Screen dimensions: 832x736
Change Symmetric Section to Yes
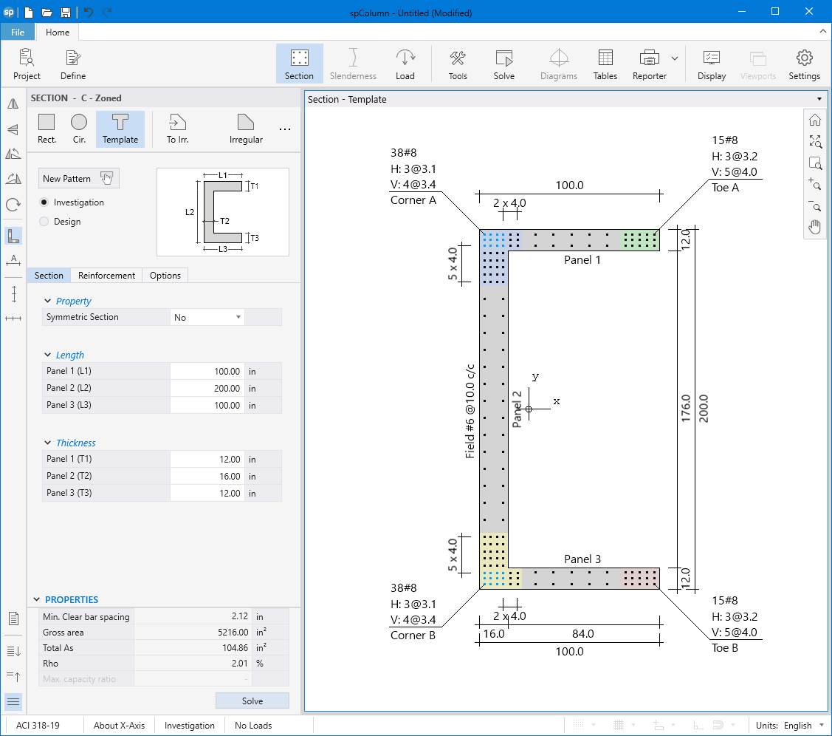(x=207, y=316)
